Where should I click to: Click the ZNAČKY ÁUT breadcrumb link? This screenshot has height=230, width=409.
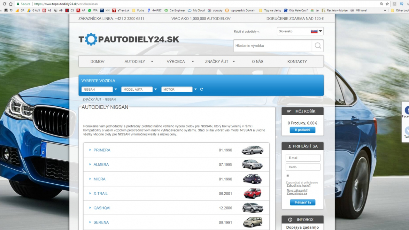92,99
